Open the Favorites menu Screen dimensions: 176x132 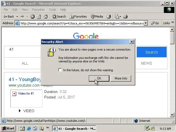pos(38,10)
